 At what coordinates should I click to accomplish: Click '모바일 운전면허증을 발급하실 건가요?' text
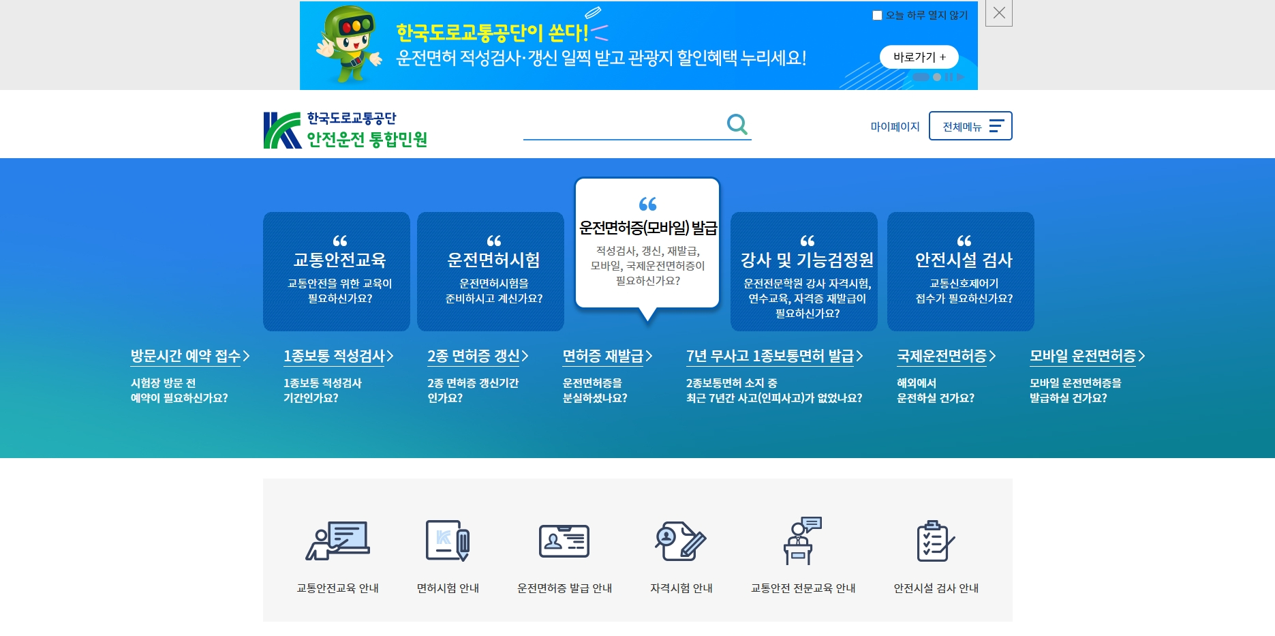coord(1075,391)
